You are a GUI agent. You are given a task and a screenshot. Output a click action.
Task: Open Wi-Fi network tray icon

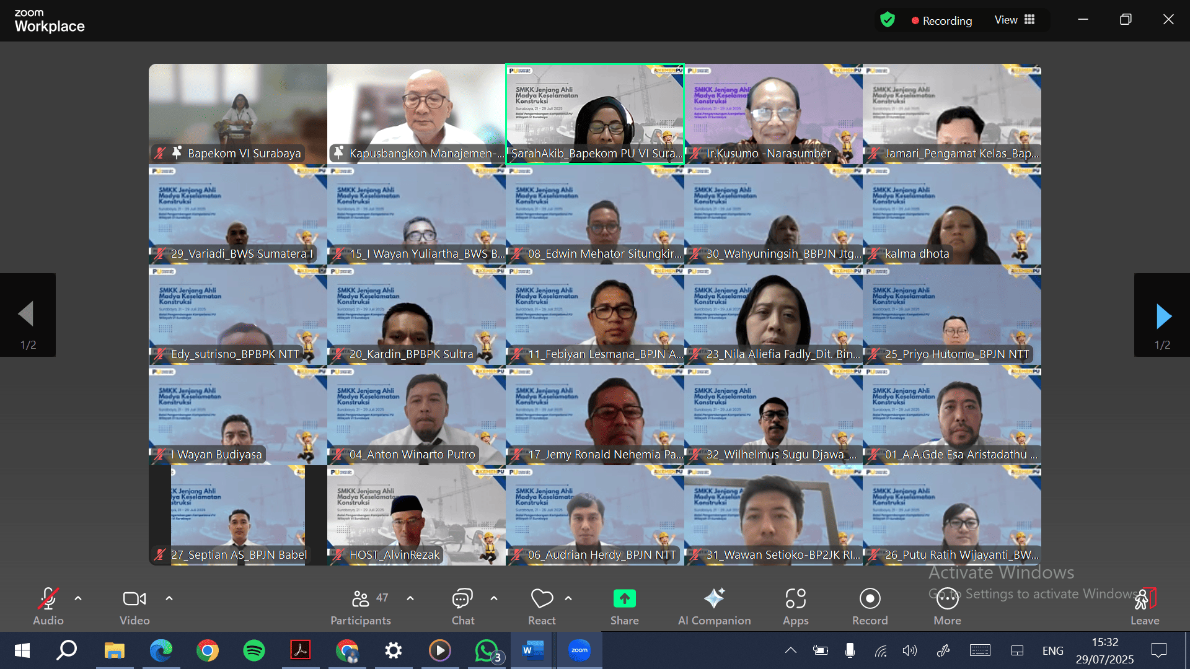coord(881,650)
